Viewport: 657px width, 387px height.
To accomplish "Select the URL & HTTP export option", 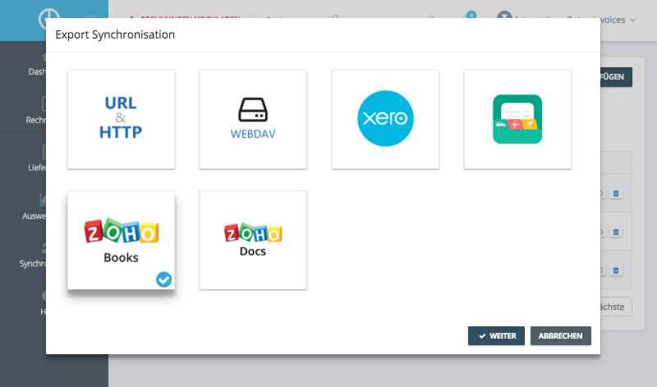I will (121, 120).
